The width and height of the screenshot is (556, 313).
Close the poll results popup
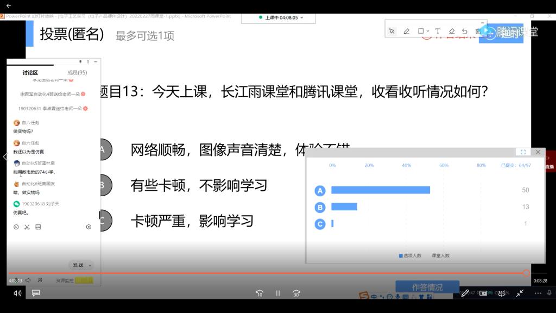[x=538, y=152]
